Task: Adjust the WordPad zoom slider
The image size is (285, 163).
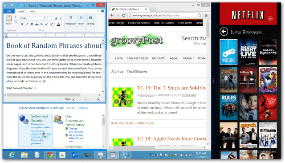Action: pos(86,99)
